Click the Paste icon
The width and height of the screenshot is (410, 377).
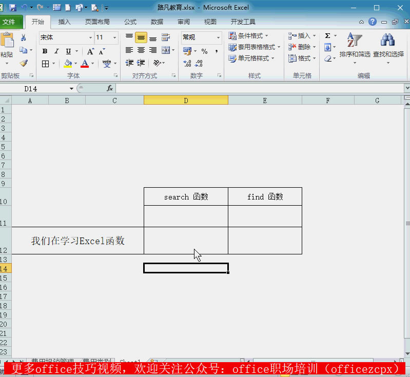(x=7, y=40)
